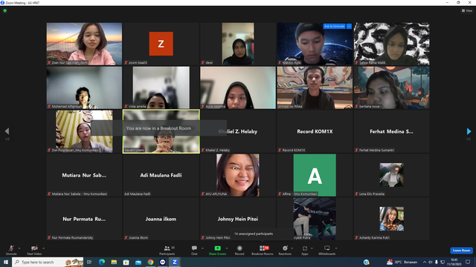Select the zoom baa03 tile with Z avatar

point(161,44)
